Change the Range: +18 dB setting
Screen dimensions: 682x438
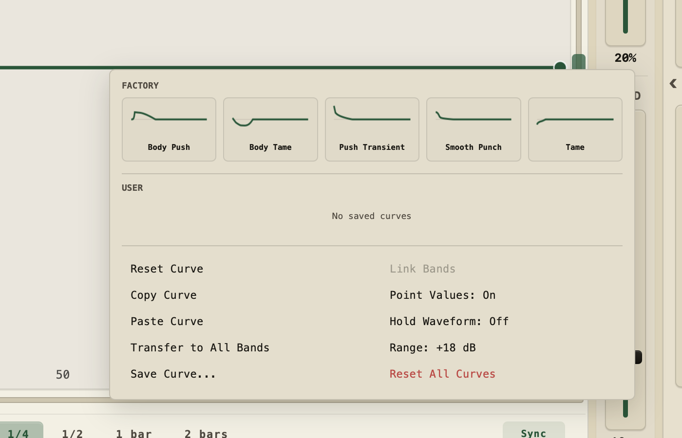click(433, 347)
